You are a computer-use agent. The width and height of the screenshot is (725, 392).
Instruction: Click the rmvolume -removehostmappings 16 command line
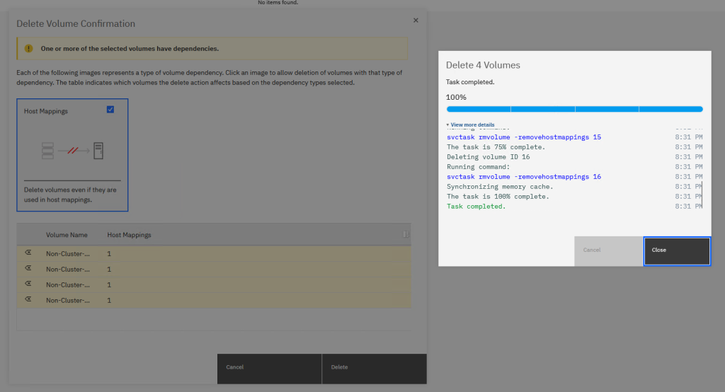[x=524, y=177]
